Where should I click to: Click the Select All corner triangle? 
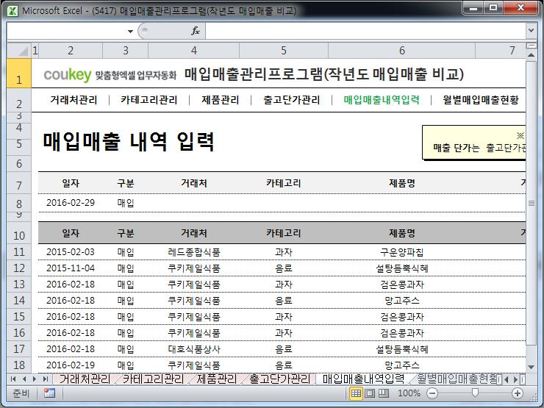tap(19, 51)
